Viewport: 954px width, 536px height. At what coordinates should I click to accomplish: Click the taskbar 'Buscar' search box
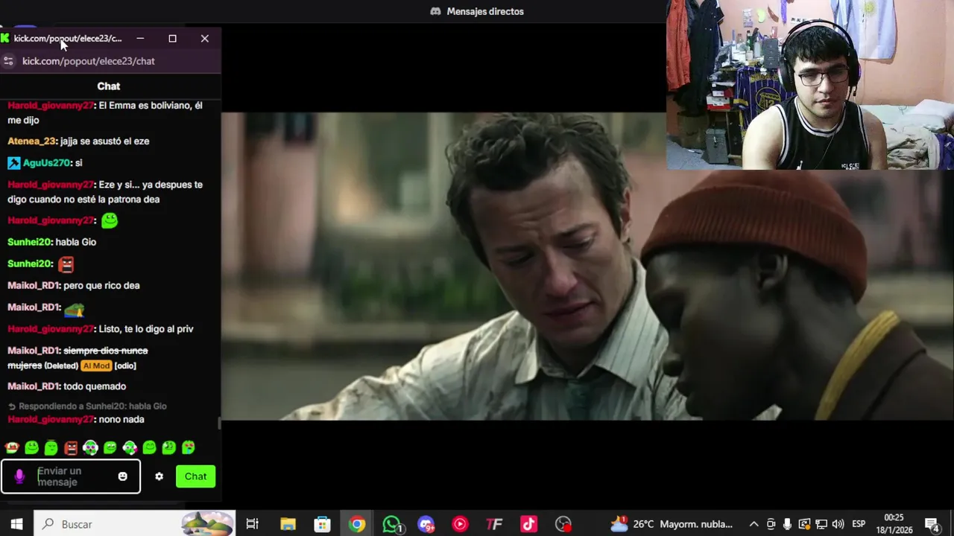(x=134, y=524)
